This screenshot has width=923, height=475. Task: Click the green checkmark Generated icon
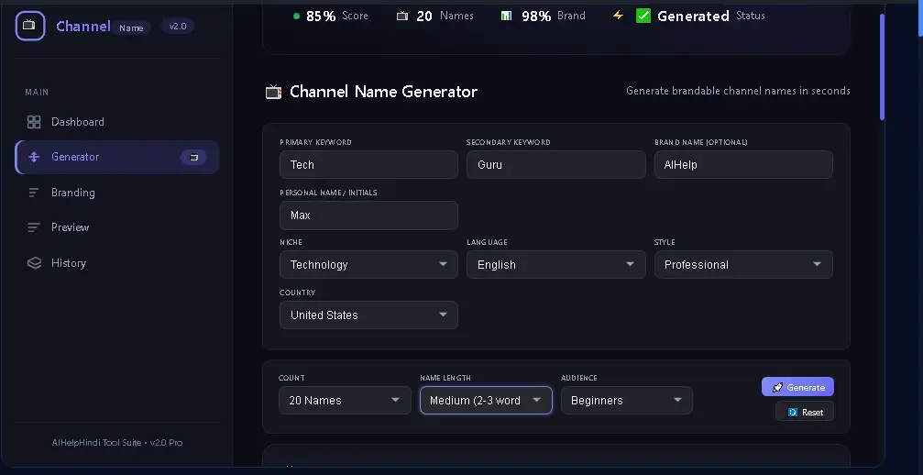tap(643, 16)
